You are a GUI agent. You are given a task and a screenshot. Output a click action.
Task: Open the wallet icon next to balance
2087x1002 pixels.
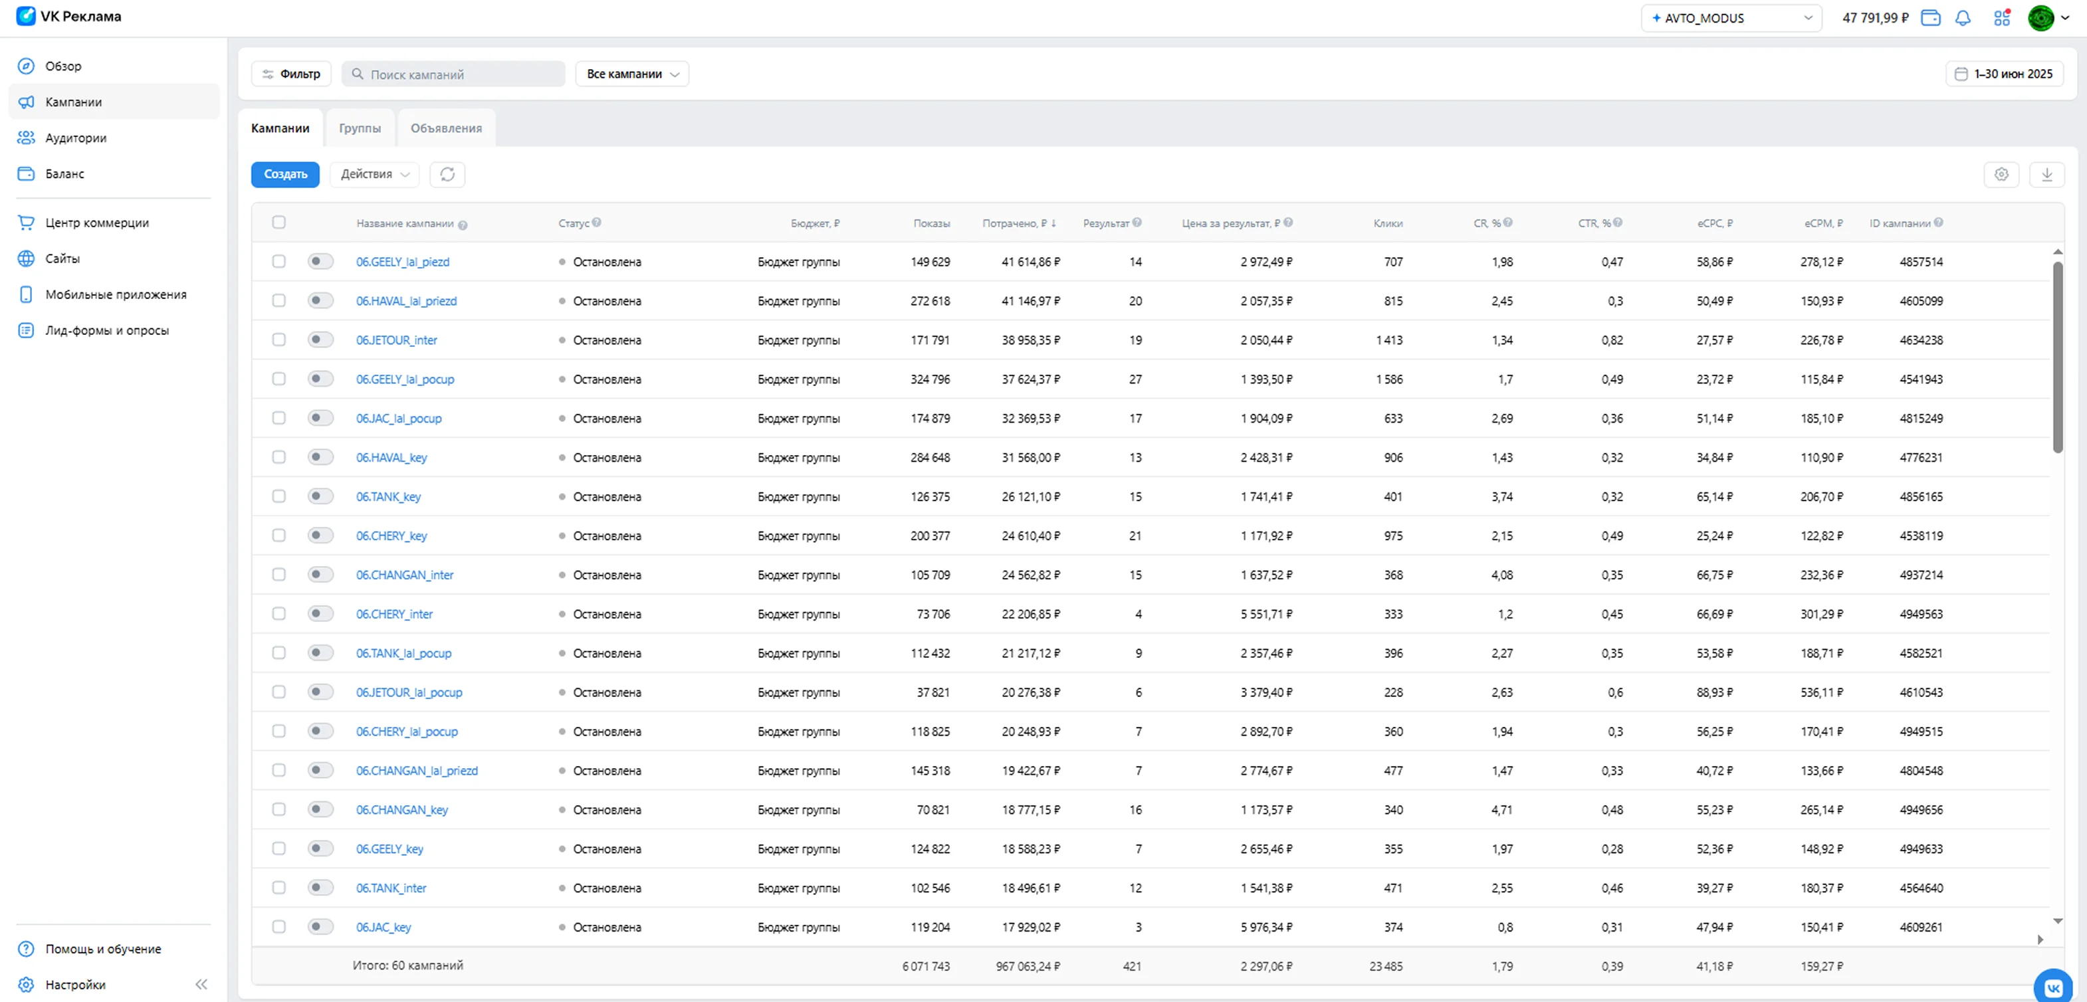[x=1931, y=18]
